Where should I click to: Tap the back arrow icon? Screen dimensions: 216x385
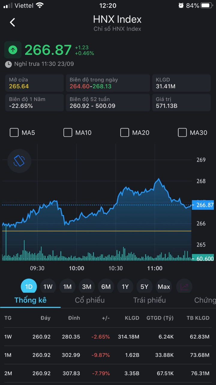tap(12, 22)
